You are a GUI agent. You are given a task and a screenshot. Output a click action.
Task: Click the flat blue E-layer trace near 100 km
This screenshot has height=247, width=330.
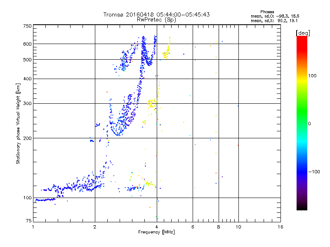tap(45, 200)
